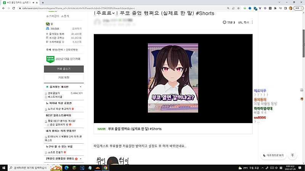
Task: Open the purple circle extension icon
Action: [265, 8]
